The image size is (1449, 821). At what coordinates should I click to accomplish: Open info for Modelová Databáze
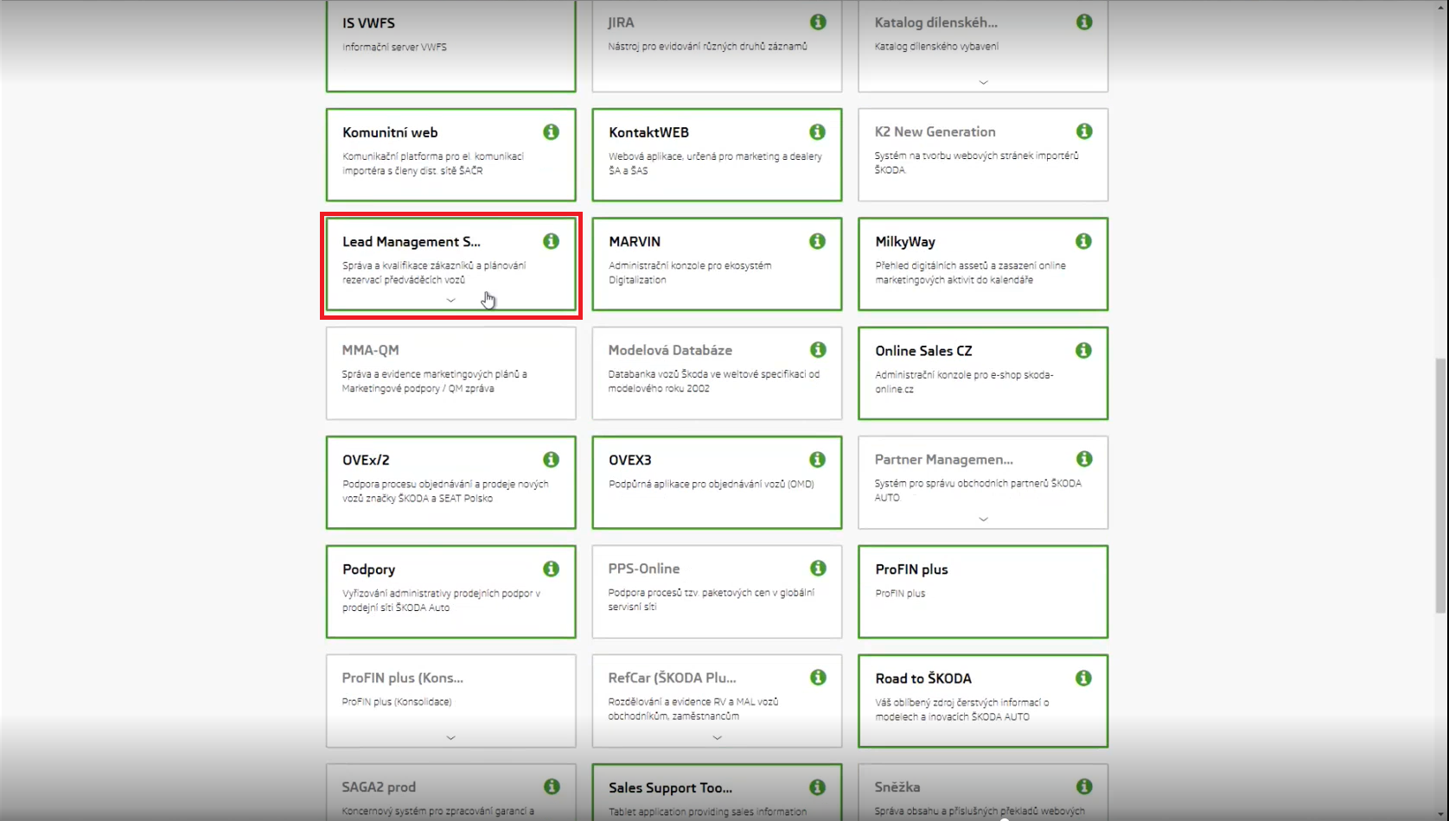pyautogui.click(x=818, y=350)
